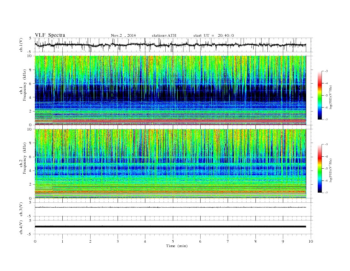Viewport: 350px width, 271px height.
Task: Click the thick ch.4 voltage trace
Action: pos(170,227)
